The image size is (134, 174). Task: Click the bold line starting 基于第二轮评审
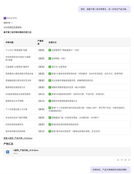click(18, 32)
